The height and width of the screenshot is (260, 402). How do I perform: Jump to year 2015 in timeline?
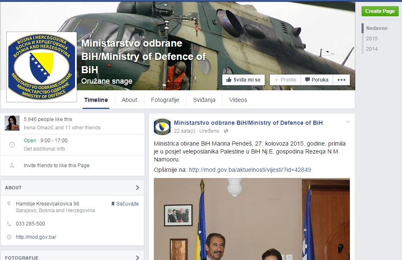(x=372, y=39)
